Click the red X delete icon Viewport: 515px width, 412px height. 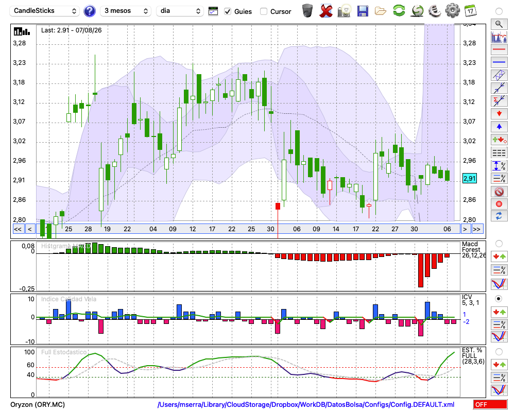click(x=326, y=11)
